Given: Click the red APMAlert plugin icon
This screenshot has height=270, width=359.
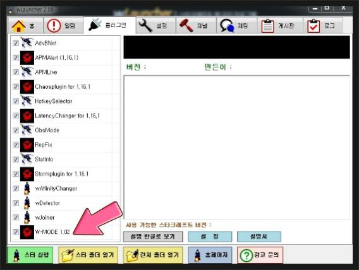Looking at the screenshot, I should click(x=27, y=57).
